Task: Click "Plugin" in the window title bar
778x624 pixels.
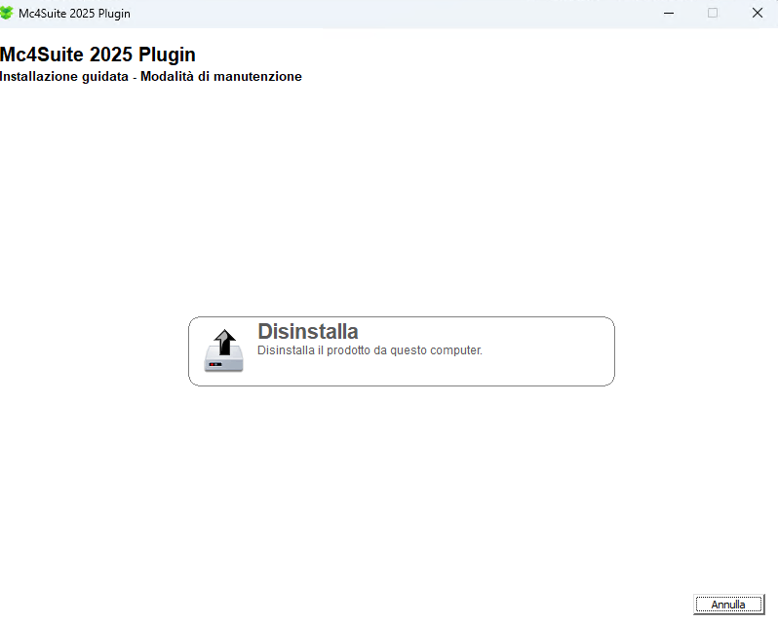Action: click(113, 14)
